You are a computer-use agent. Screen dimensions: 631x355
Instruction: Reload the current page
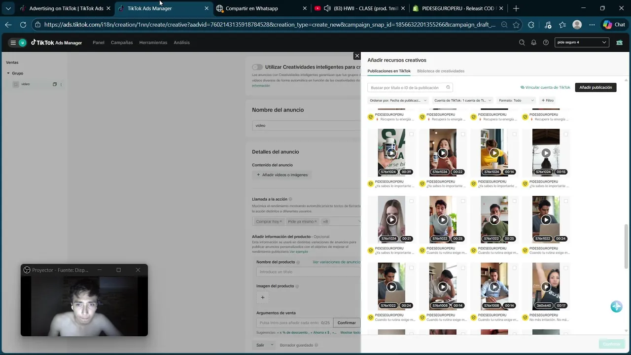pyautogui.click(x=23, y=25)
